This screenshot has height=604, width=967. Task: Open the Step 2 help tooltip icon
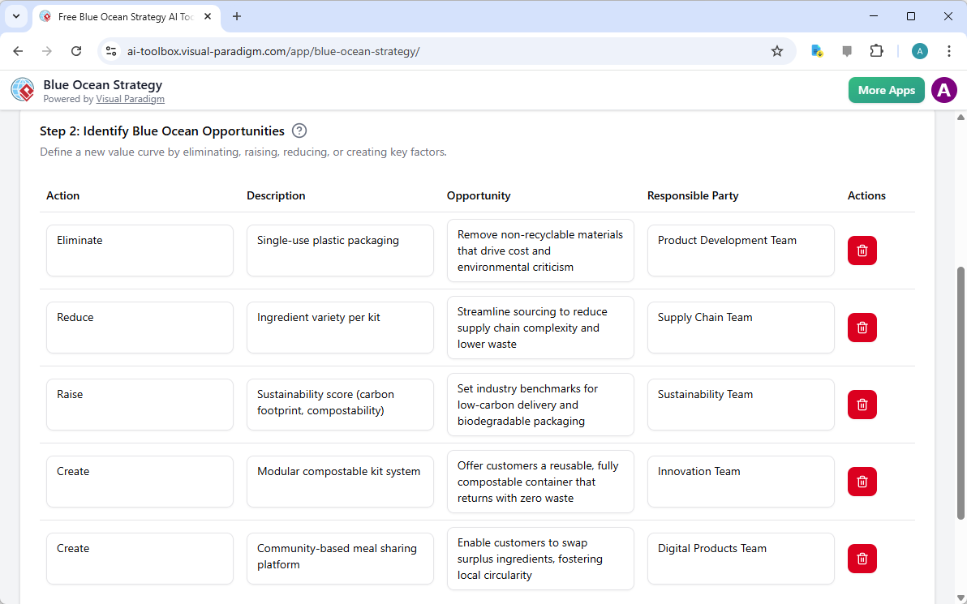pyautogui.click(x=299, y=131)
